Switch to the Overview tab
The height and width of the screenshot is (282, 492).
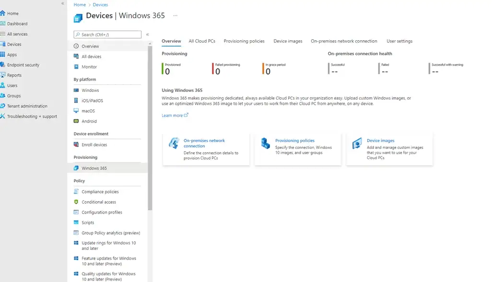click(171, 41)
